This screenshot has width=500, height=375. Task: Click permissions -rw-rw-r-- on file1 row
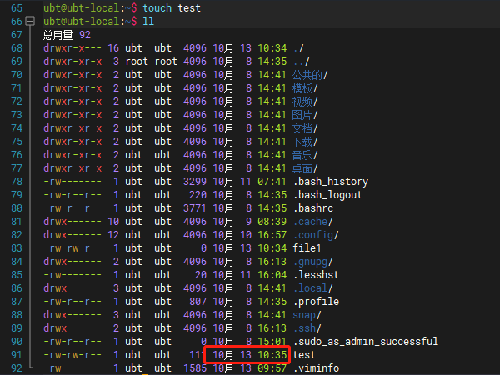point(72,248)
